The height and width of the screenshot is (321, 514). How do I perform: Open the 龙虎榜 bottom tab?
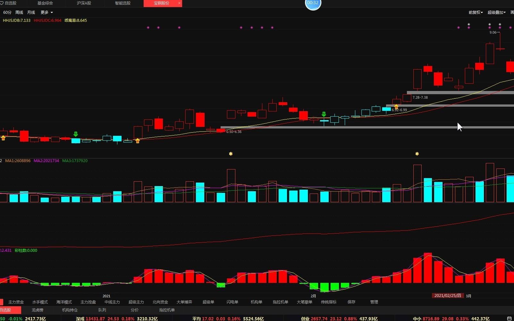(38, 310)
